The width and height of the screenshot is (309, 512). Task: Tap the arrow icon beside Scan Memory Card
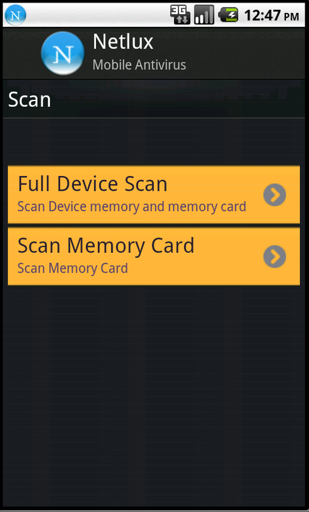pyautogui.click(x=274, y=257)
